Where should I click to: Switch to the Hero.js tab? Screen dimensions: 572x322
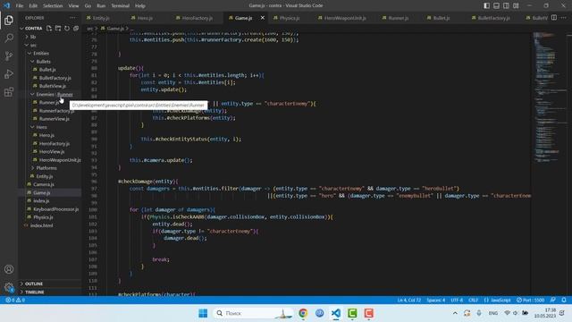coord(145,18)
